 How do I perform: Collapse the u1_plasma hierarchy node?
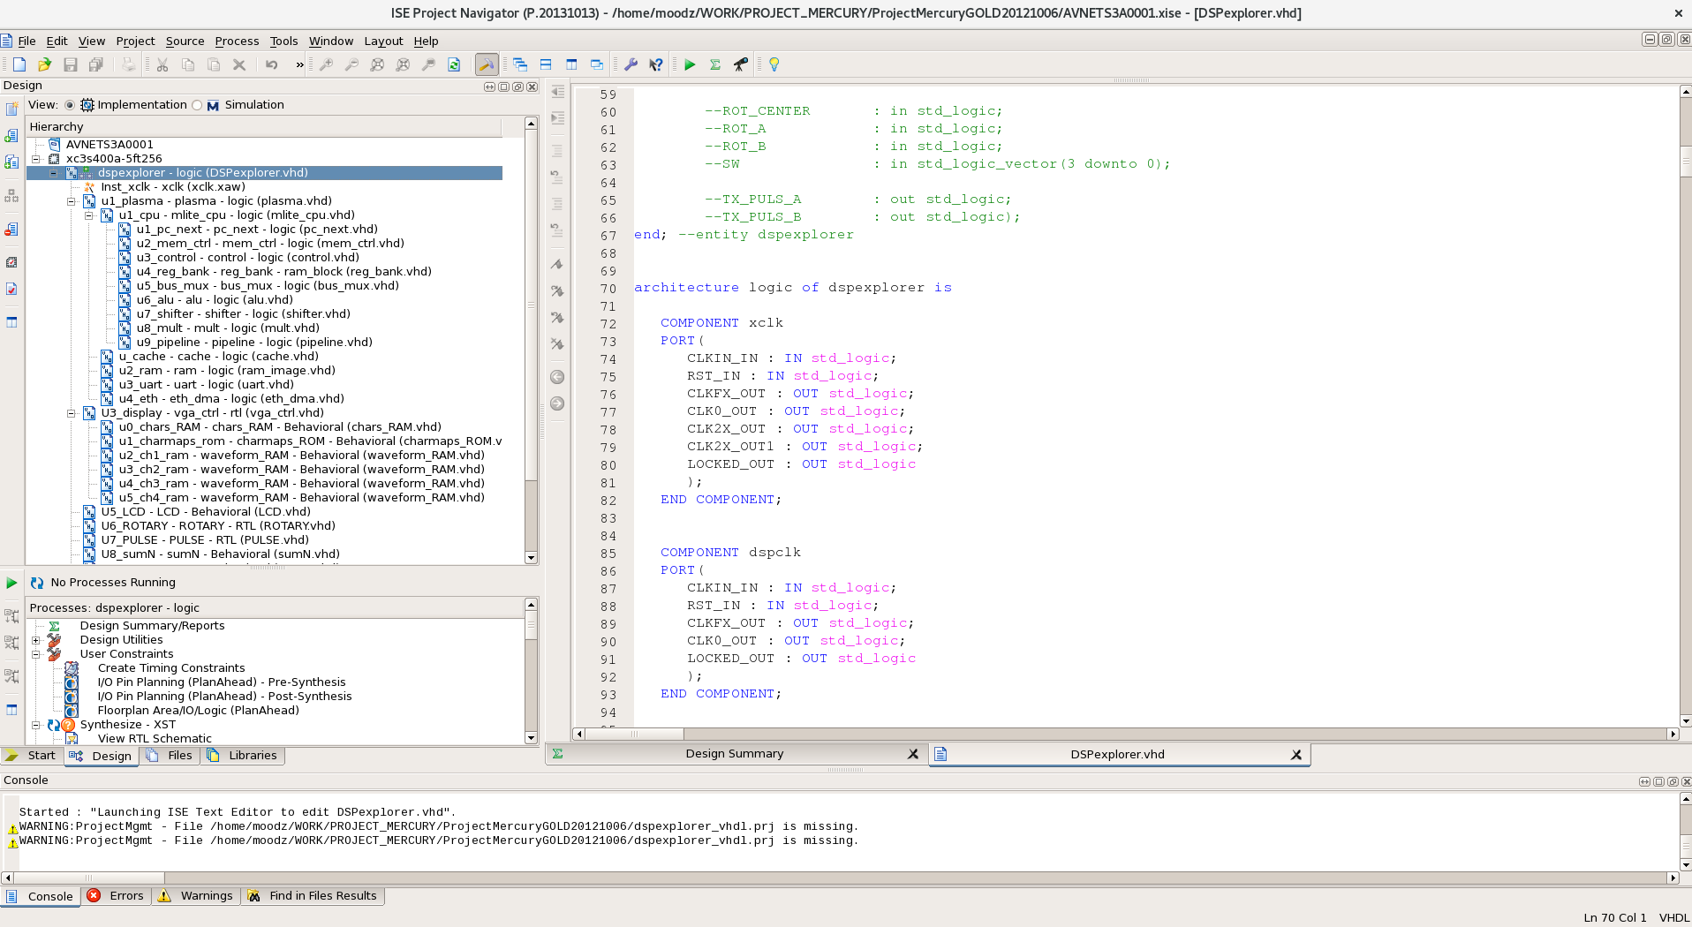click(72, 201)
